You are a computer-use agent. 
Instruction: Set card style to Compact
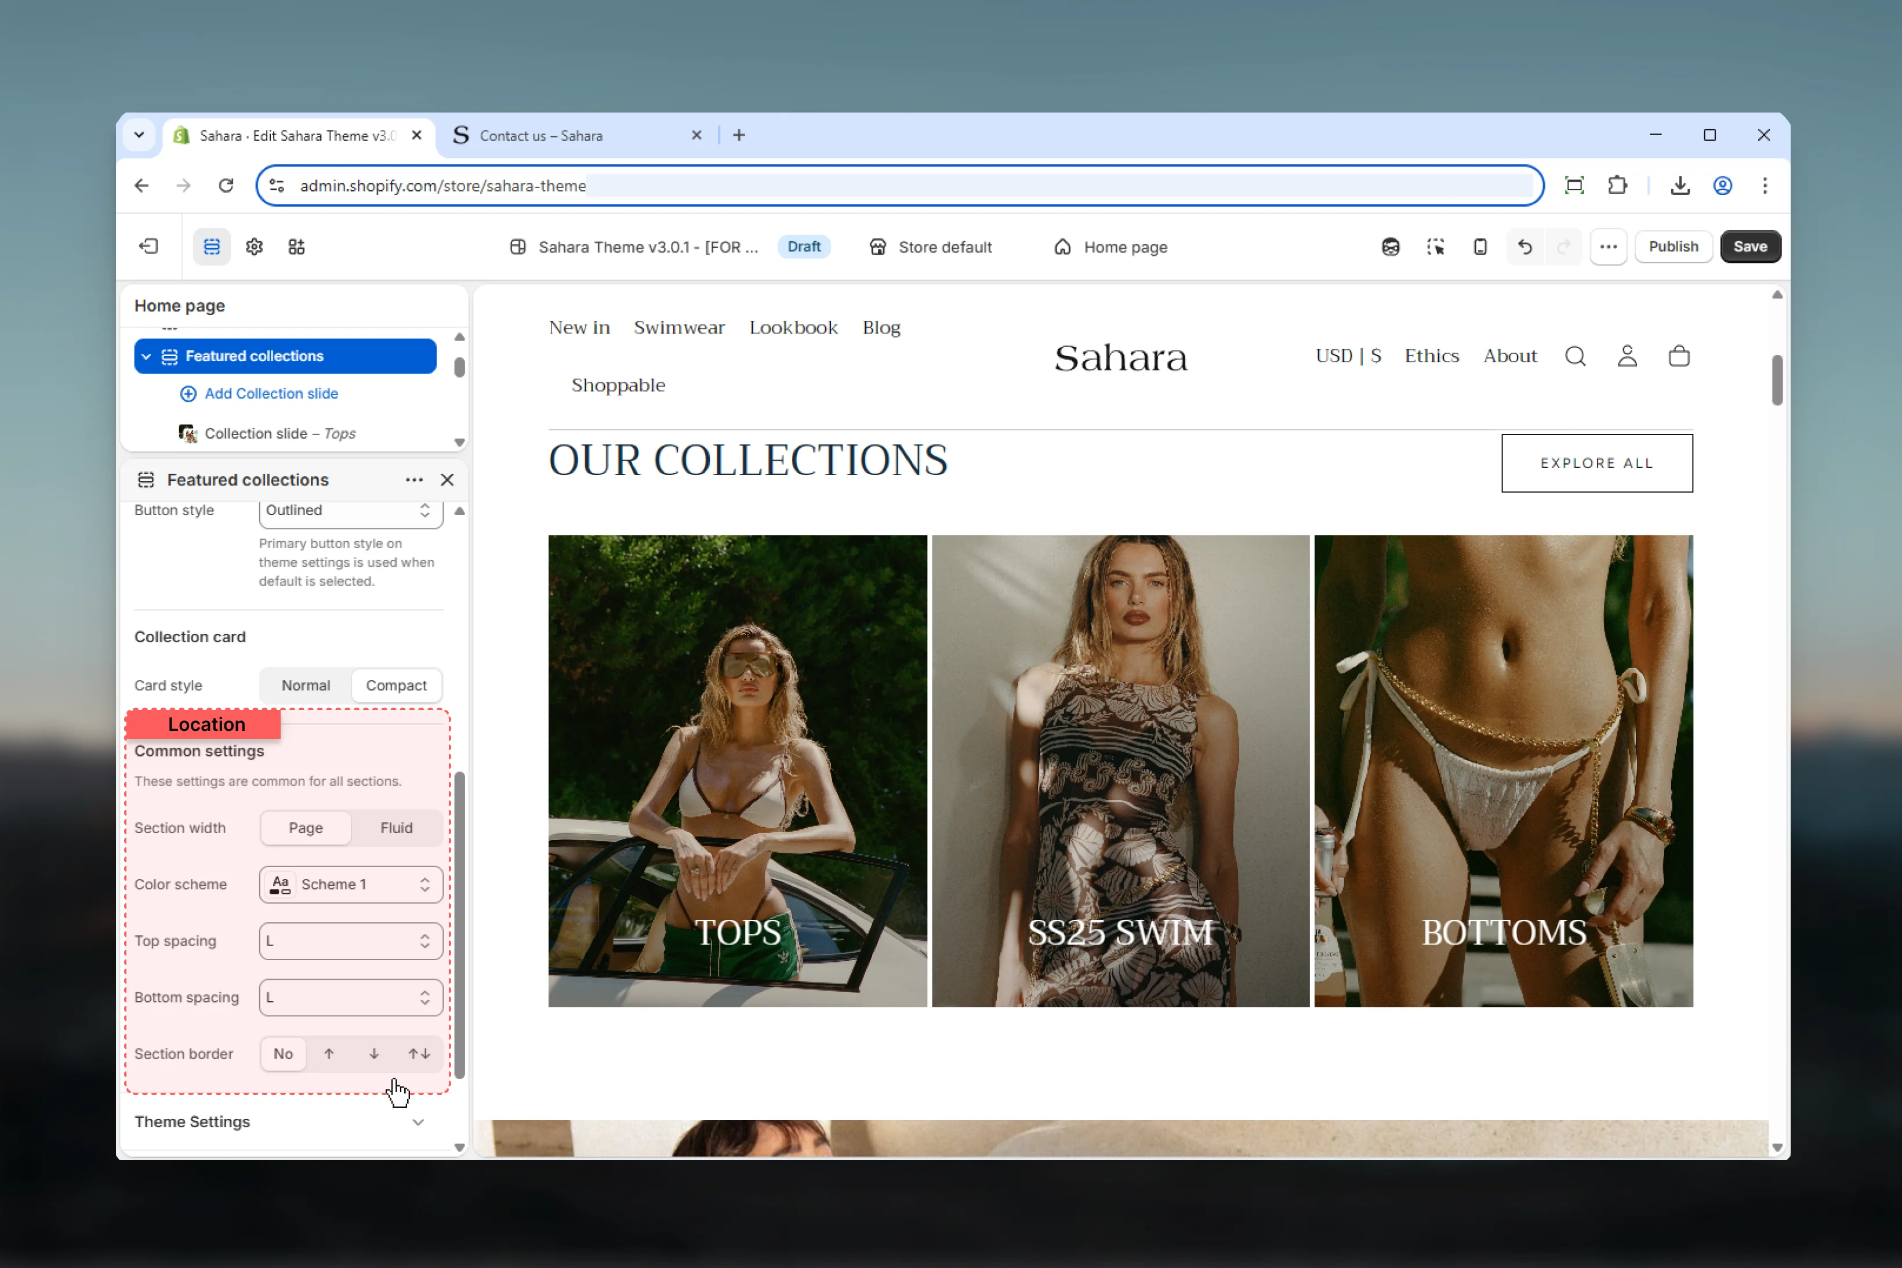click(396, 685)
